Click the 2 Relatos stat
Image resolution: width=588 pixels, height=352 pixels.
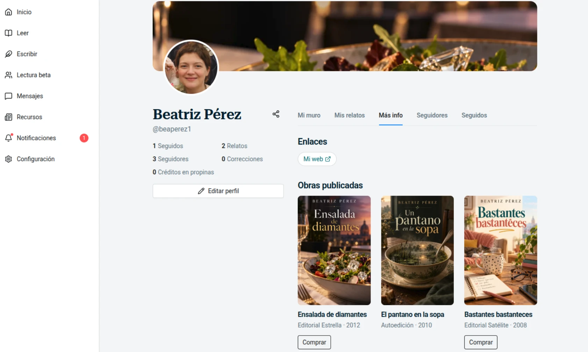click(235, 146)
